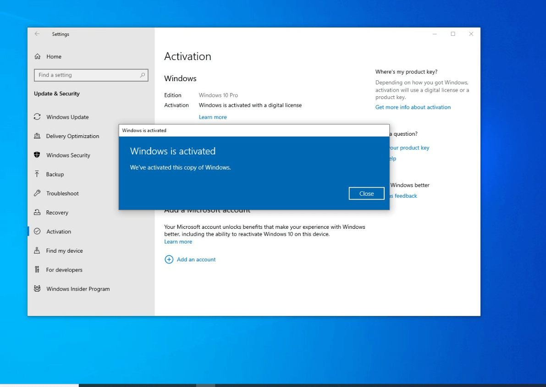Open Windows Update via its refresh icon
546x387 pixels.
click(x=37, y=117)
